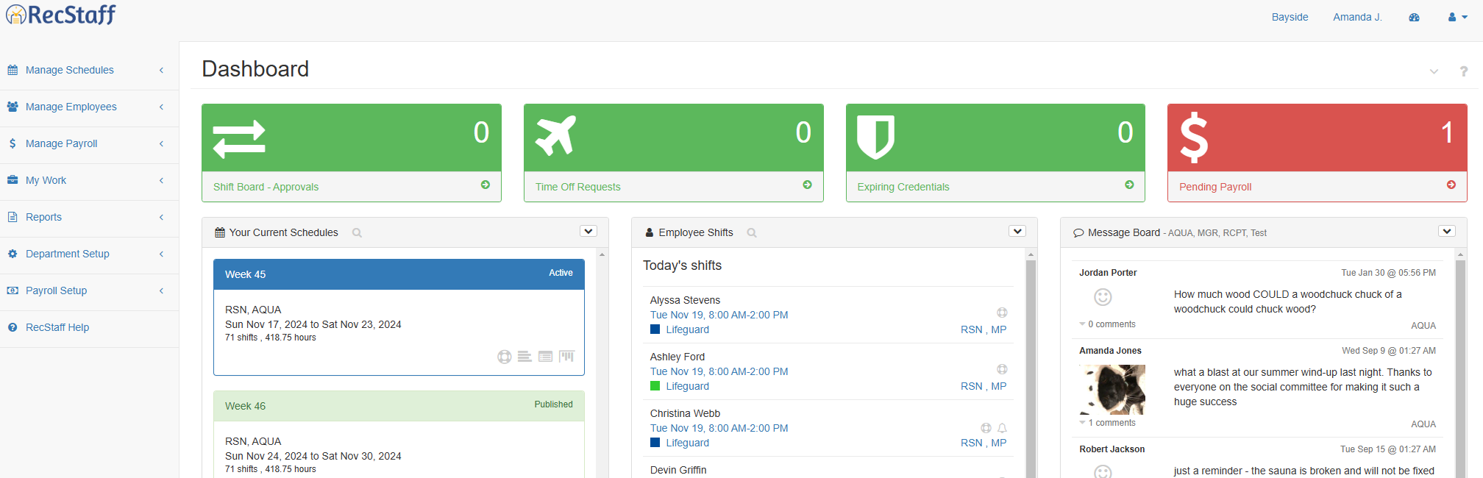The image size is (1483, 478).
Task: Click the arrow on Shift Board Approvals
Action: click(486, 185)
